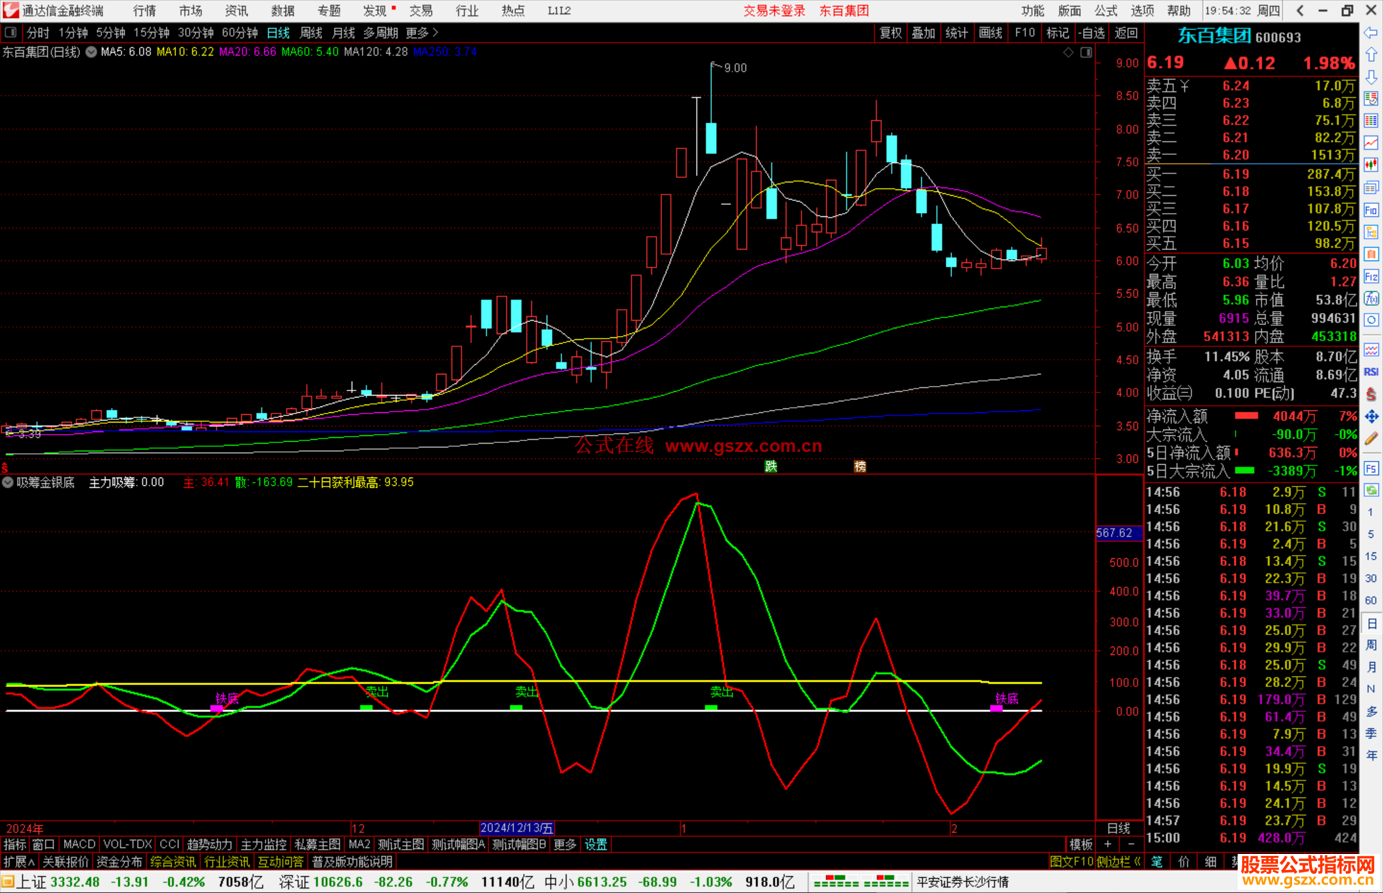The width and height of the screenshot is (1383, 893).
Task: Switch to 5-minute period in sidebar
Action: 1371,535
